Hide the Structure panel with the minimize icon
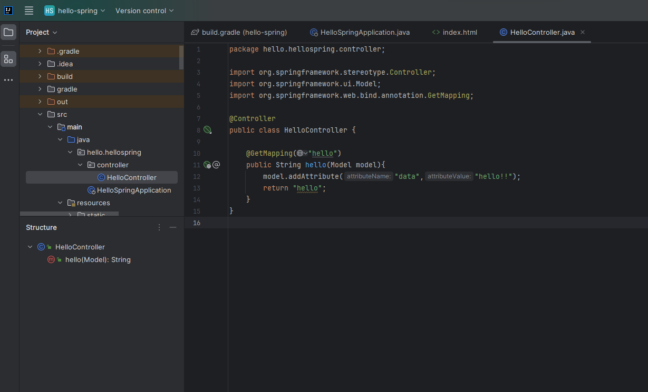Screen dimensions: 648x392 (x=173, y=227)
